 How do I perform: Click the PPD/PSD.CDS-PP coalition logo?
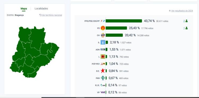(103, 21)
